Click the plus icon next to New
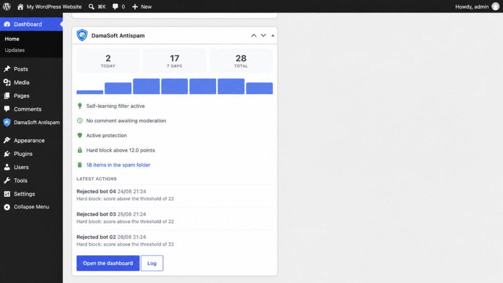This screenshot has height=283, width=503. (135, 6)
